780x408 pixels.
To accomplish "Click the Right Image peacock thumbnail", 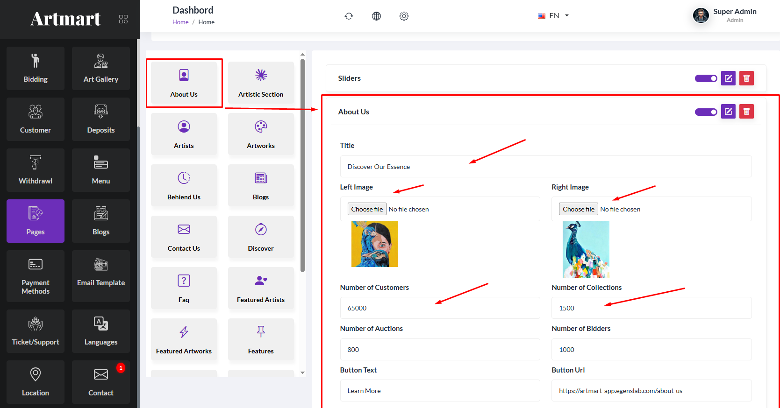I will click(x=586, y=249).
